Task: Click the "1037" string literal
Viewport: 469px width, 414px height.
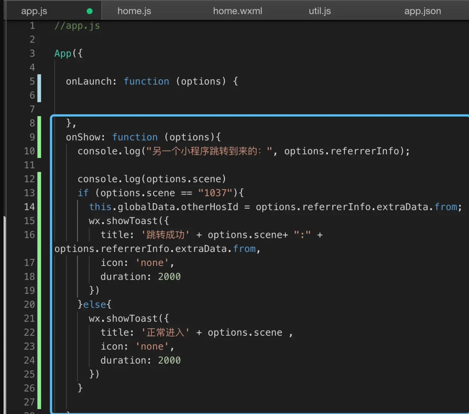Action: click(x=215, y=193)
